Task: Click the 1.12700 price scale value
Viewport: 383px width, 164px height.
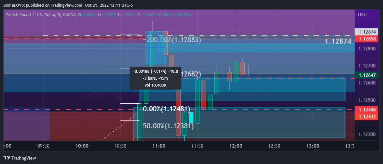Action: click(x=367, y=66)
